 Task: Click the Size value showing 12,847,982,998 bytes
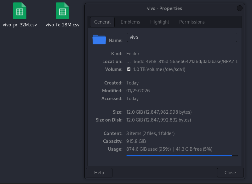coord(159,112)
